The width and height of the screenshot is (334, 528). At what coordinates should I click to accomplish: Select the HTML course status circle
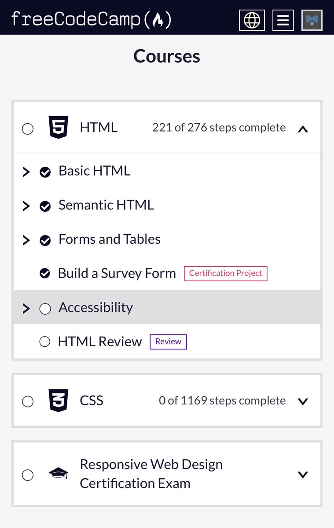click(28, 129)
